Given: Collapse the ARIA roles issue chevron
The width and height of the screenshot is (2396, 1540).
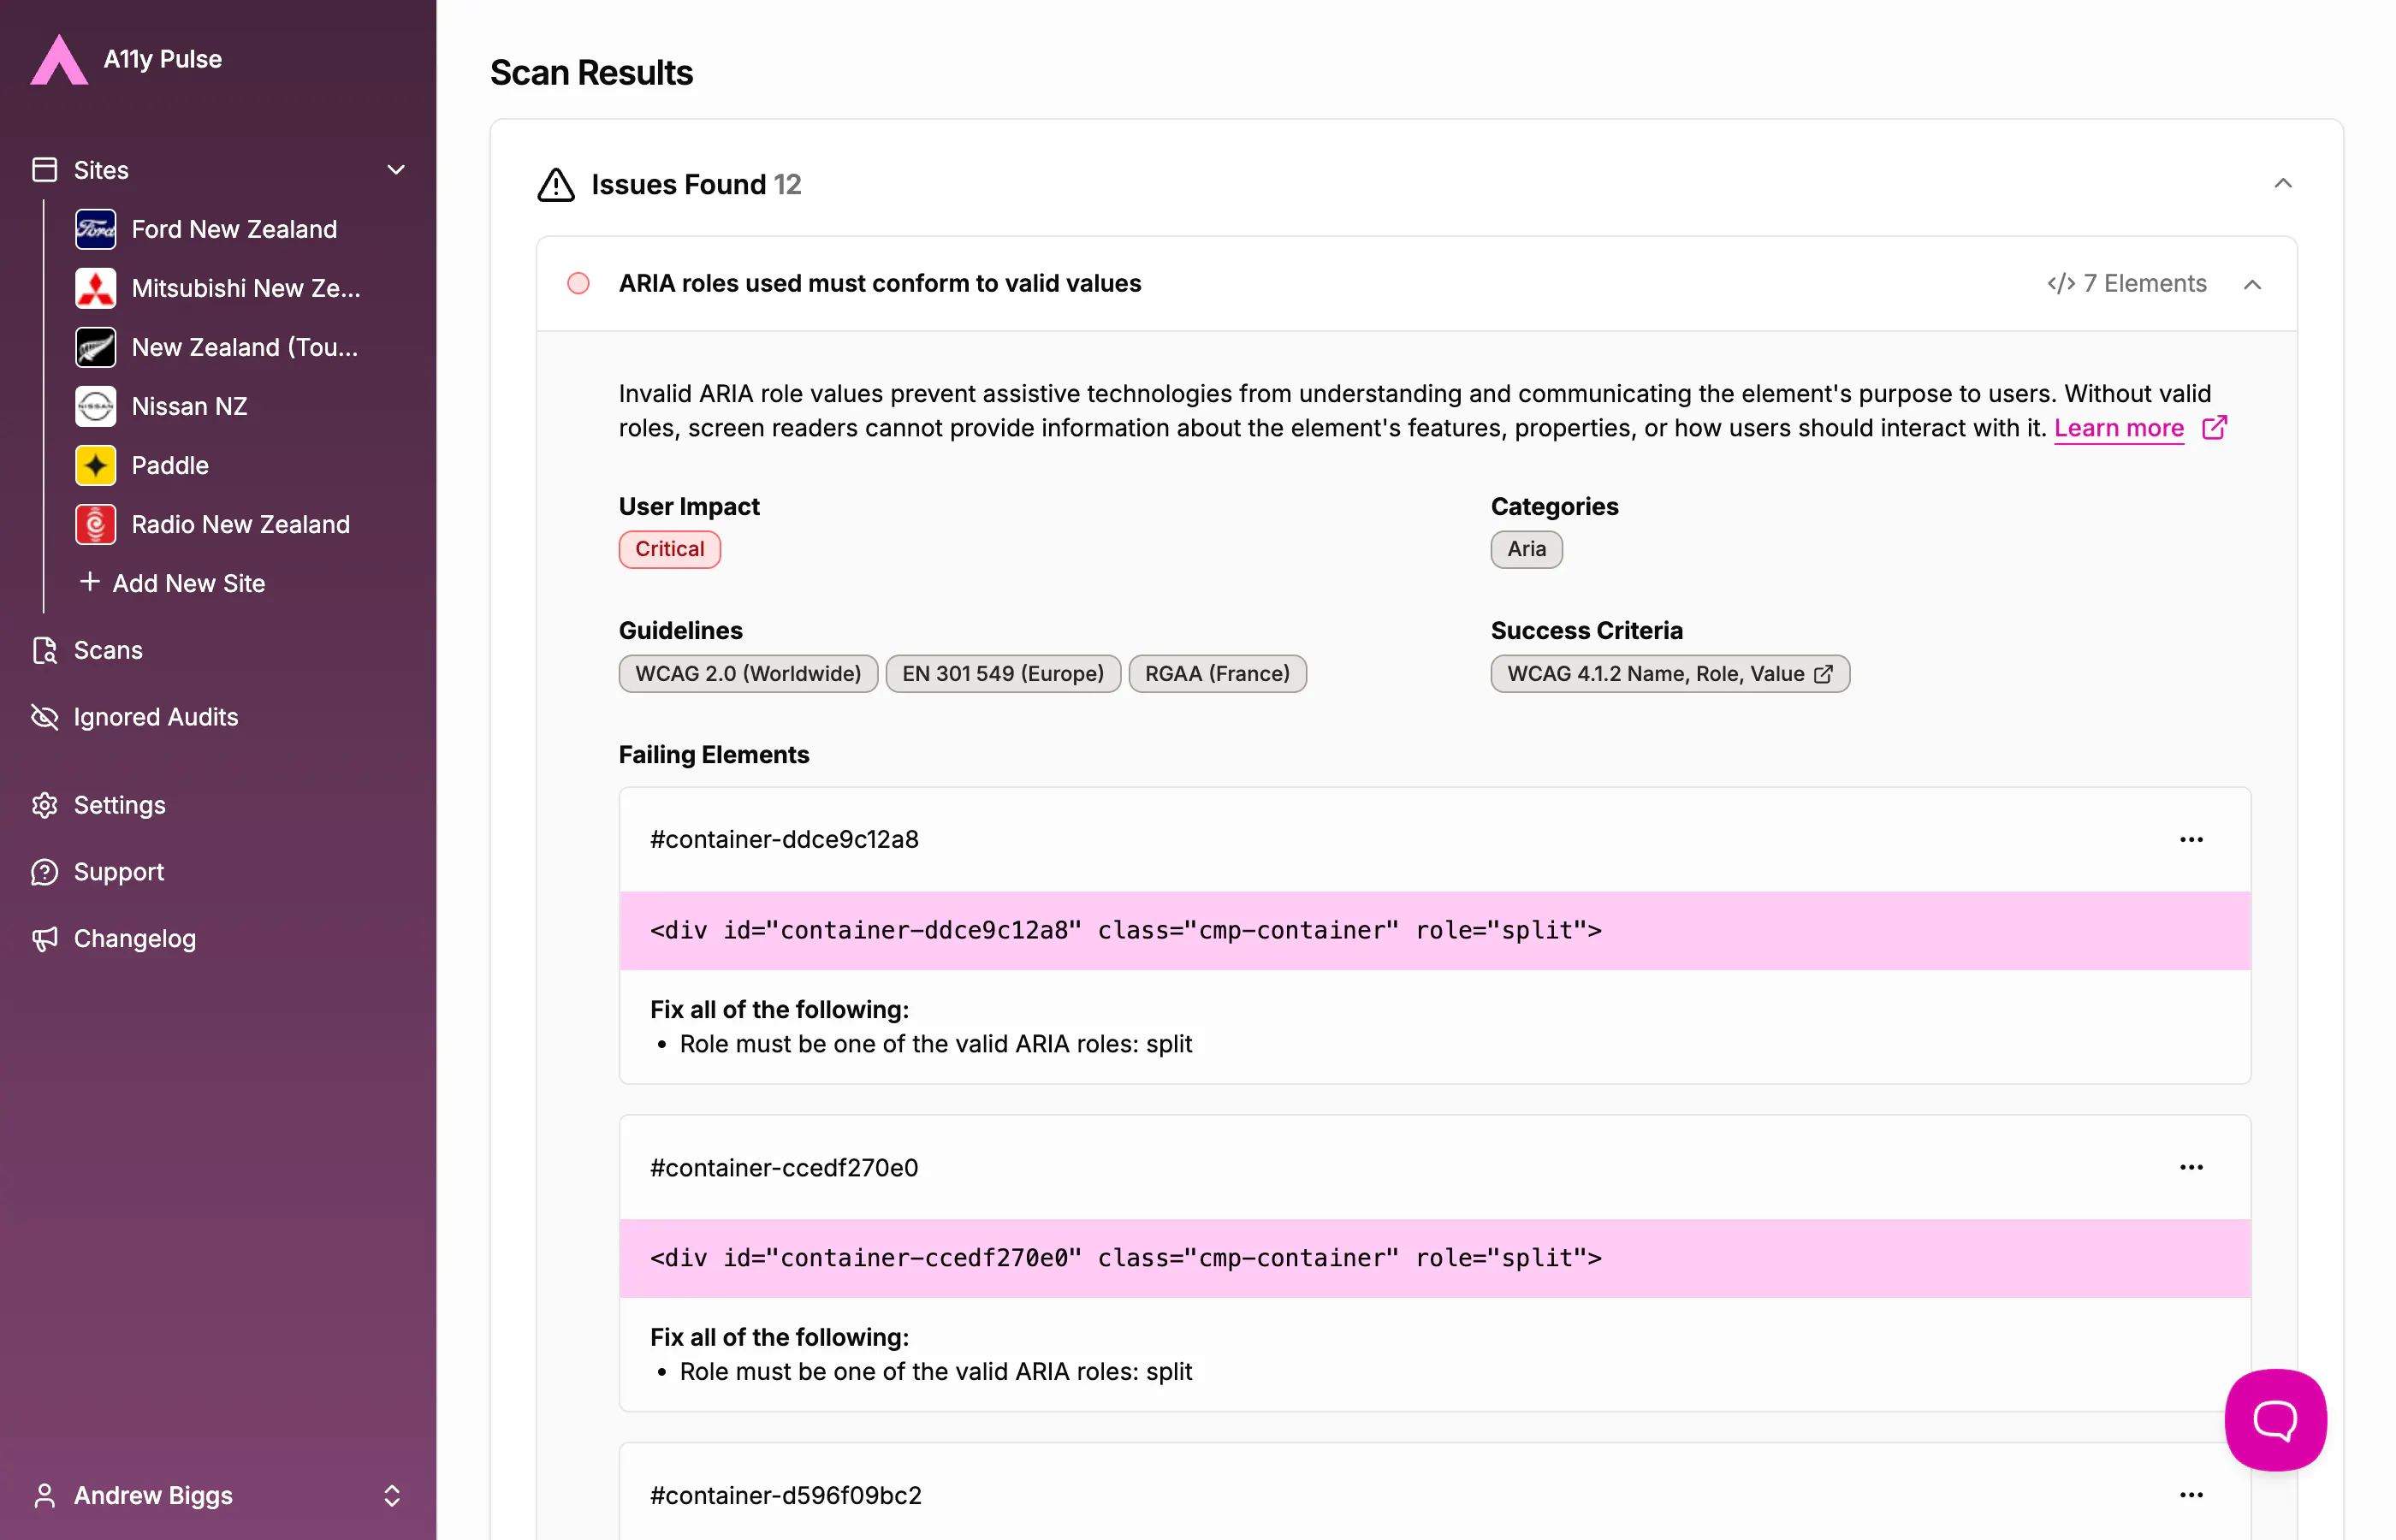Looking at the screenshot, I should (2252, 285).
